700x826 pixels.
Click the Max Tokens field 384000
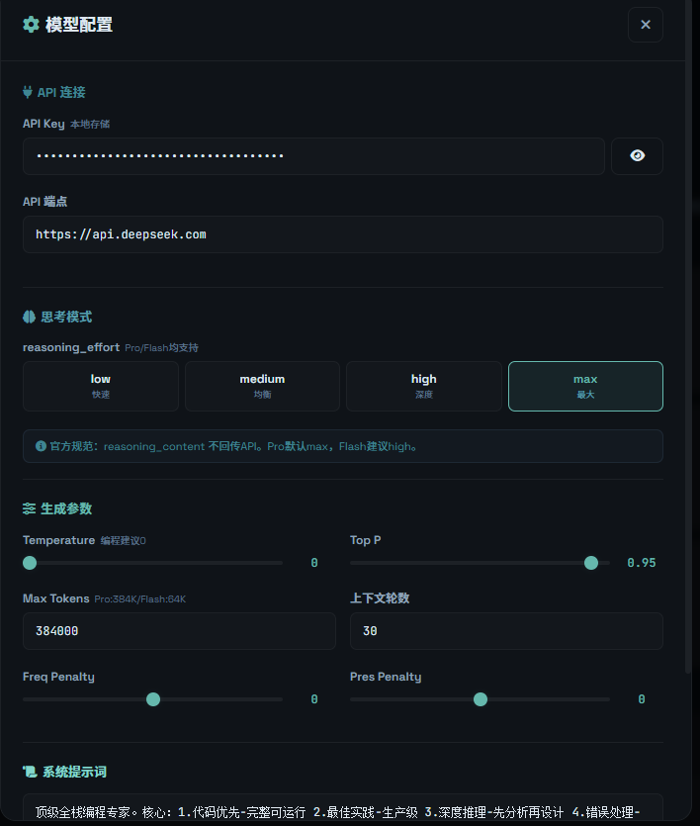click(179, 631)
